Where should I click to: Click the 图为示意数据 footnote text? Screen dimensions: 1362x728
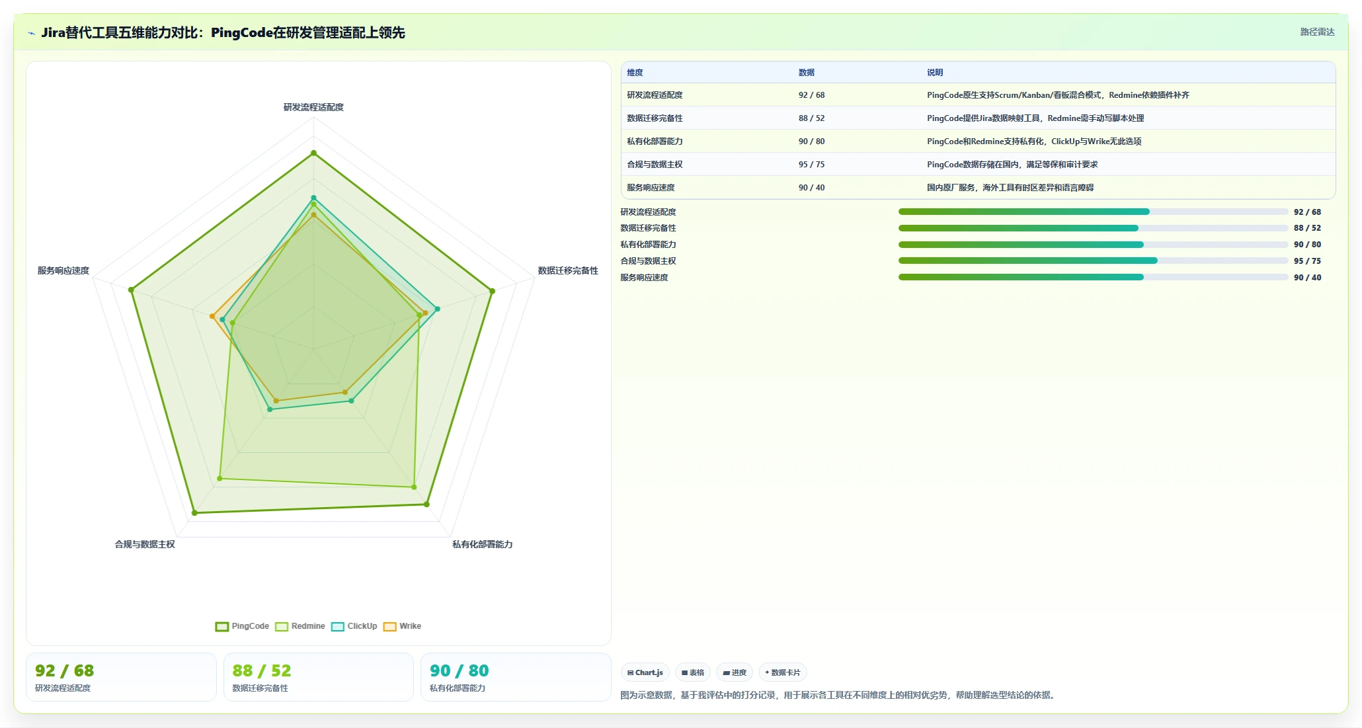[x=838, y=695]
